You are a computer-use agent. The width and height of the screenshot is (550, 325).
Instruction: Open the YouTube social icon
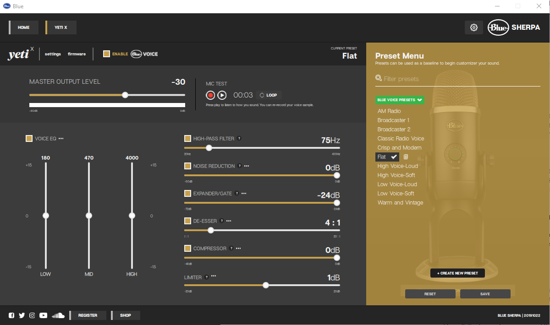43,315
